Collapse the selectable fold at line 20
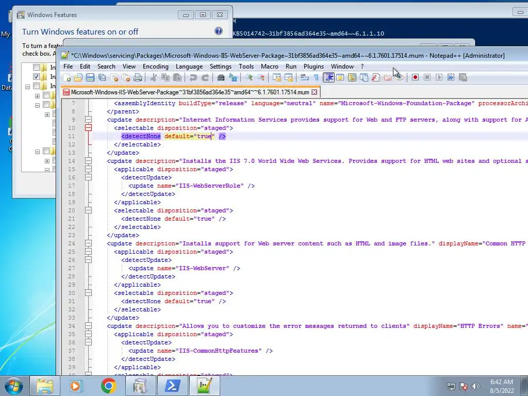Viewport: 528px width, 396px height. coord(88,210)
